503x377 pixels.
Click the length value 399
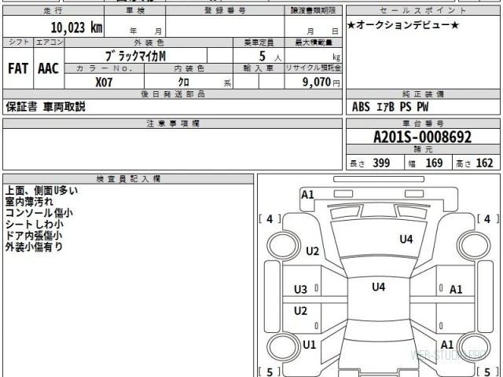381,163
